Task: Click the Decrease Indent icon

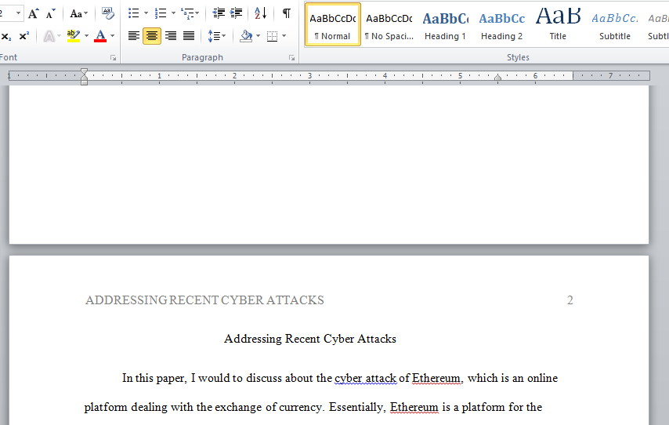Action: (x=219, y=13)
